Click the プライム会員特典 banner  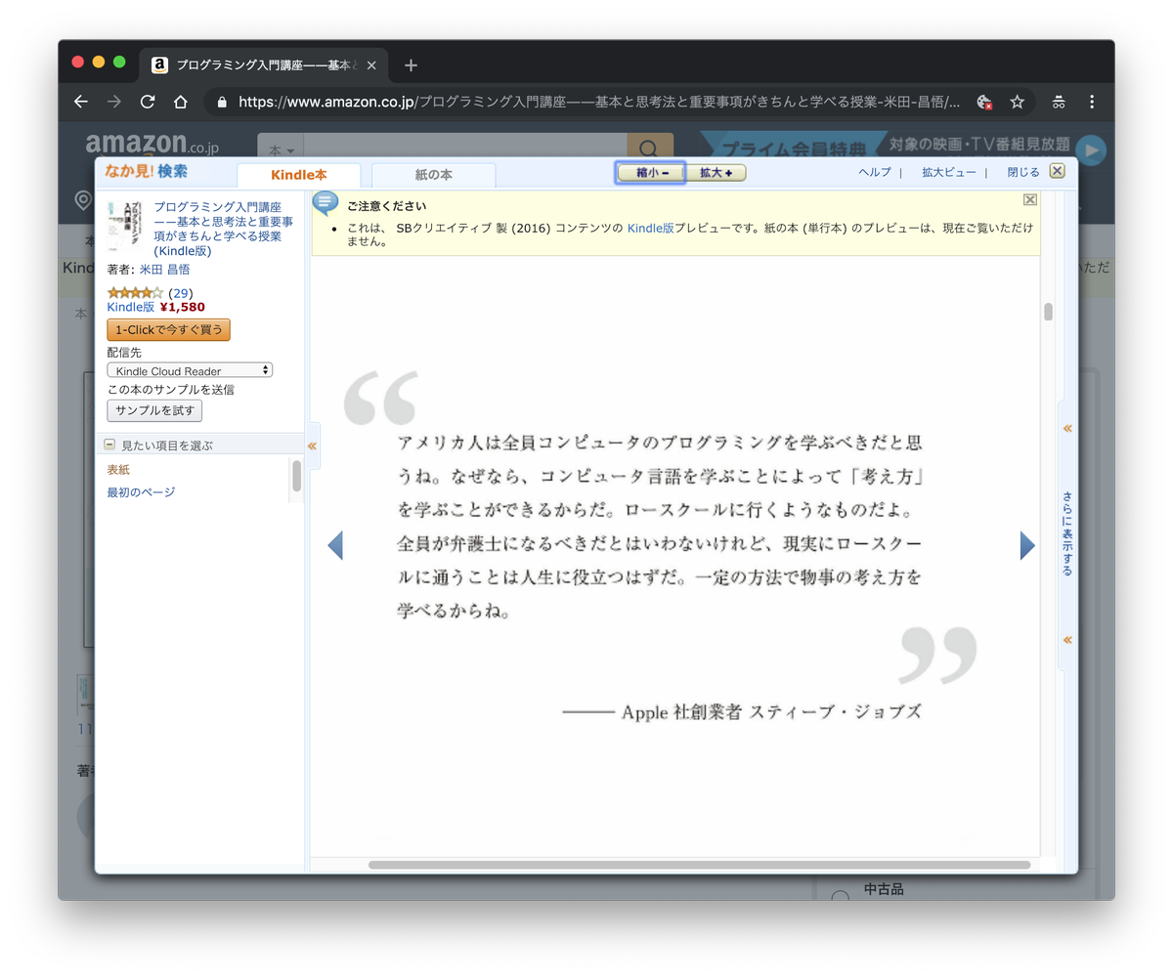pyautogui.click(x=794, y=148)
